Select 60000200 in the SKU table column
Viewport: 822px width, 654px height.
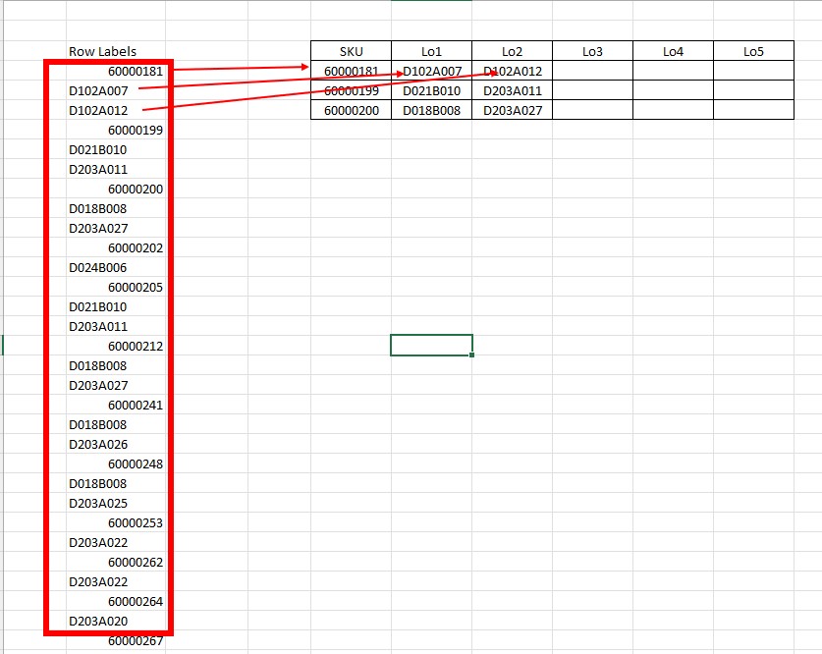(x=351, y=110)
